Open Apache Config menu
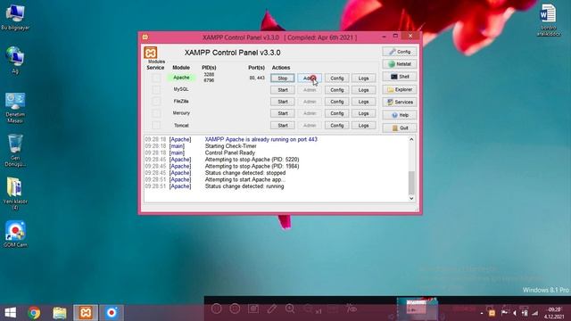 (x=337, y=78)
